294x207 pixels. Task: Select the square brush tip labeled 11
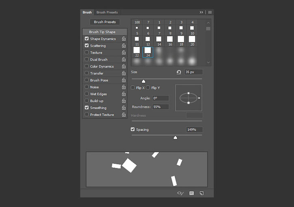137,41
